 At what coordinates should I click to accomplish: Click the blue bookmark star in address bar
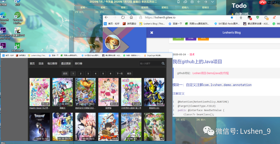[232, 18]
